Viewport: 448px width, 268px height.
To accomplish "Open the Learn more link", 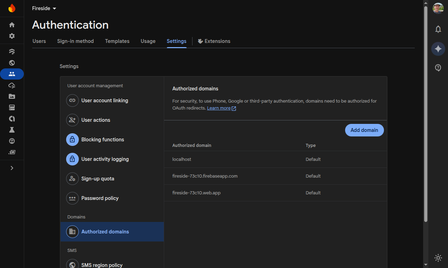I will click(x=219, y=108).
